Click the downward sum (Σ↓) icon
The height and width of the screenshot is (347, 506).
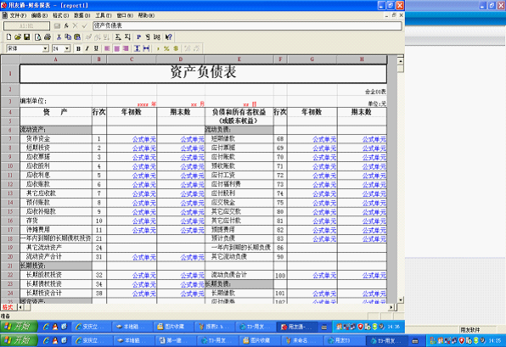(x=127, y=37)
